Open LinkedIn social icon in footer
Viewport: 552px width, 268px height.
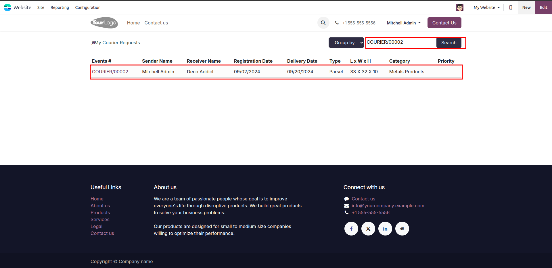coord(385,229)
